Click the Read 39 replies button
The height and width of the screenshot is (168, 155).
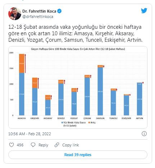point(78,155)
